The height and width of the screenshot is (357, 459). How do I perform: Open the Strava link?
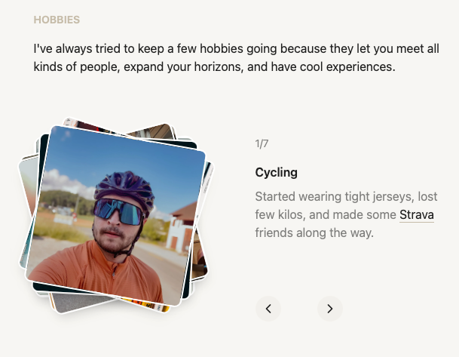(x=417, y=215)
